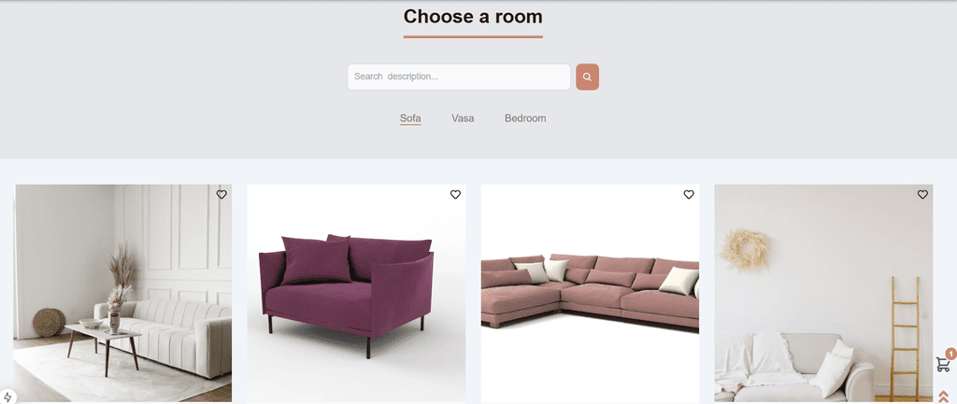Image resolution: width=957 pixels, height=404 pixels.
Task: Click the cart badge showing 1
Action: pyautogui.click(x=950, y=354)
